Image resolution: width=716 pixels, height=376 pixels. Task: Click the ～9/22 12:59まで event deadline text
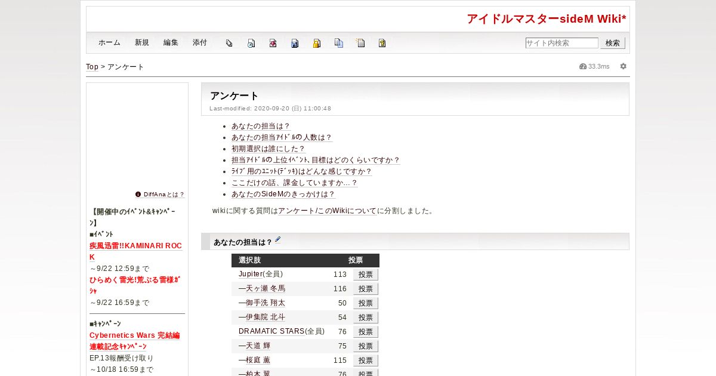(119, 269)
